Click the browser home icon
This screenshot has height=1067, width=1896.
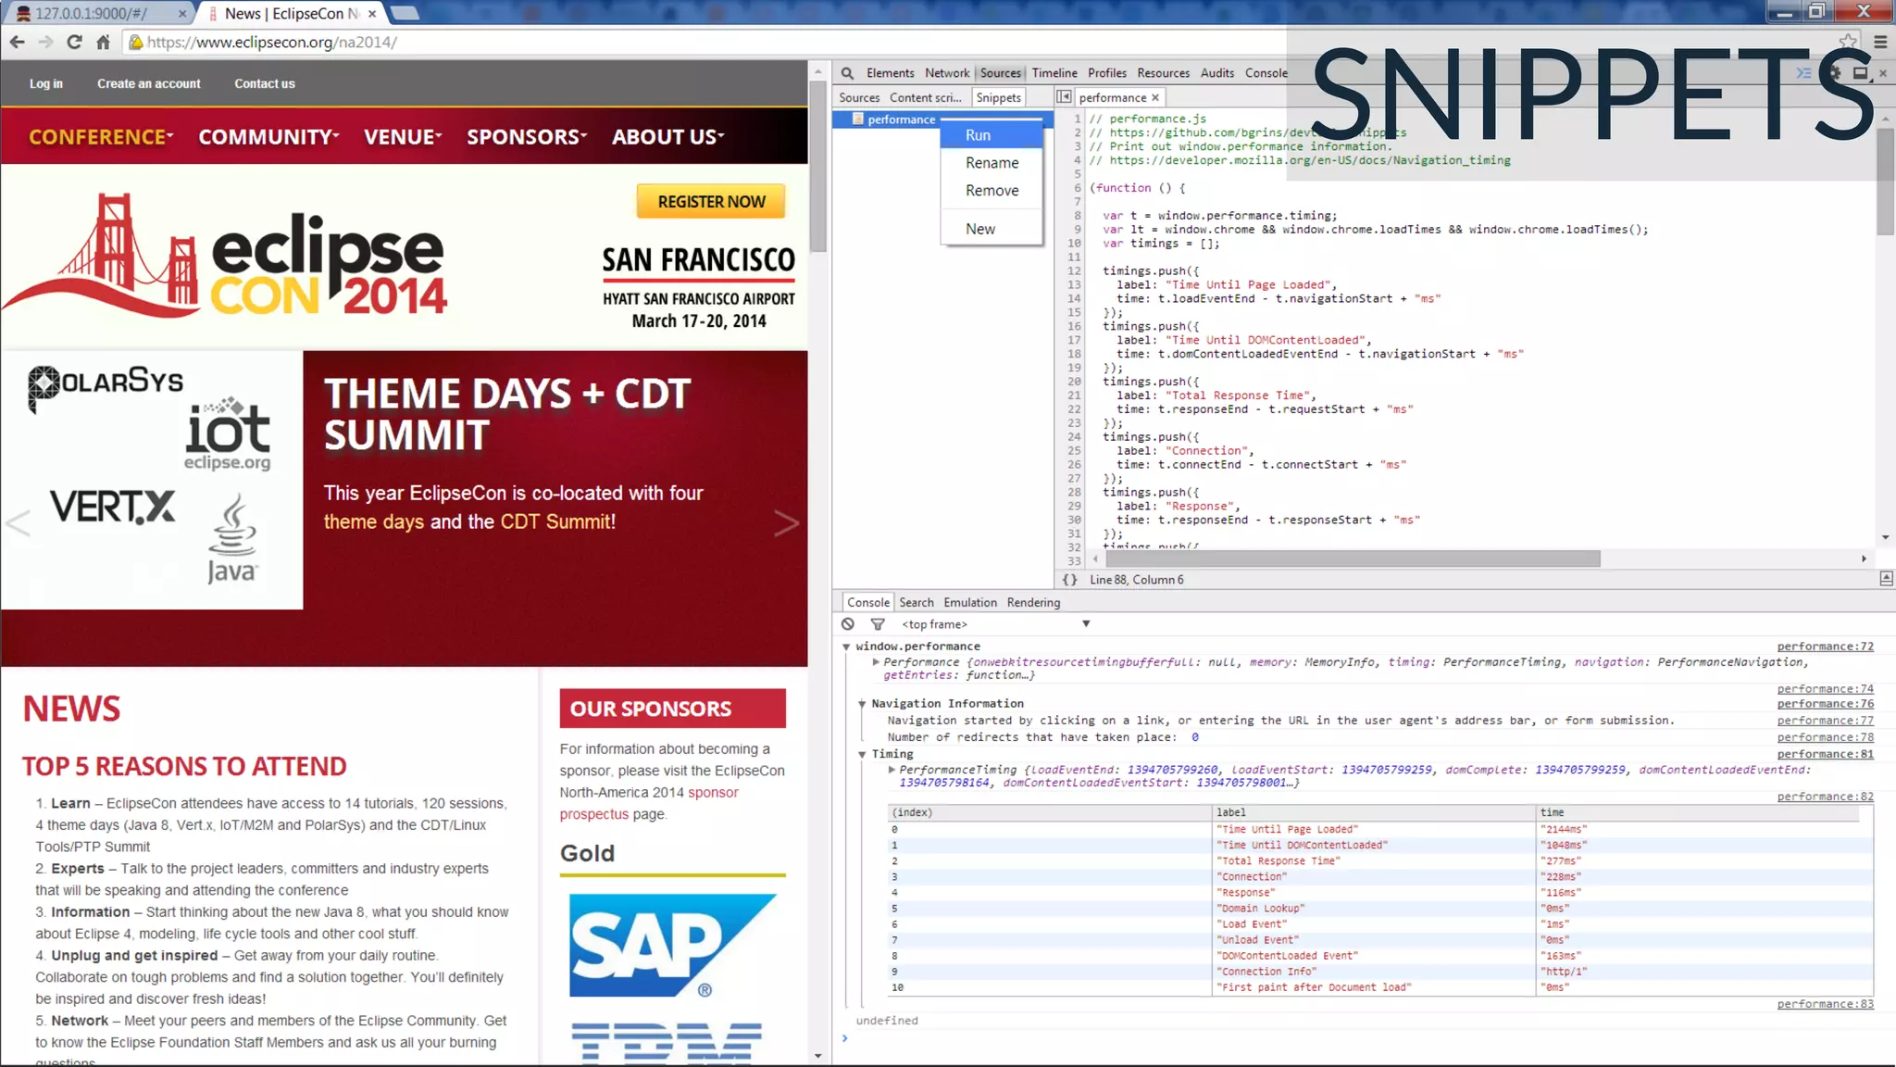pos(104,42)
